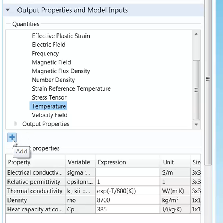The image size is (223, 223).
Task: Expand the Output Properties tree node
Action: click(16, 124)
